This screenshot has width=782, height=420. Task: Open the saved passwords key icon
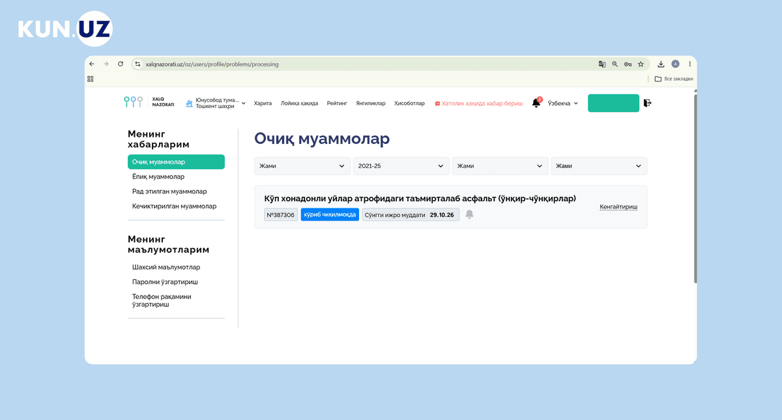point(628,64)
